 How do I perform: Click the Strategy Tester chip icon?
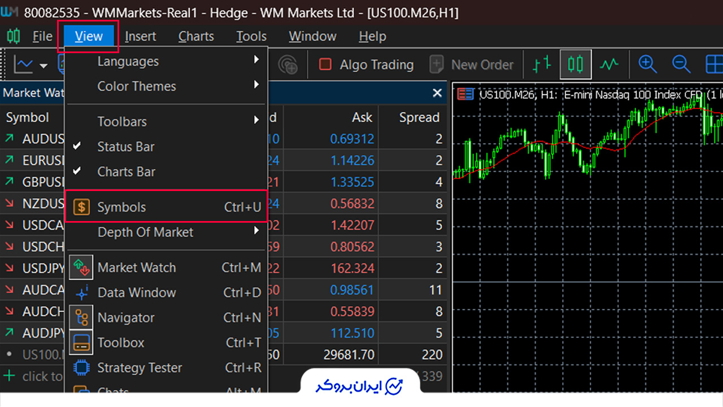point(81,367)
